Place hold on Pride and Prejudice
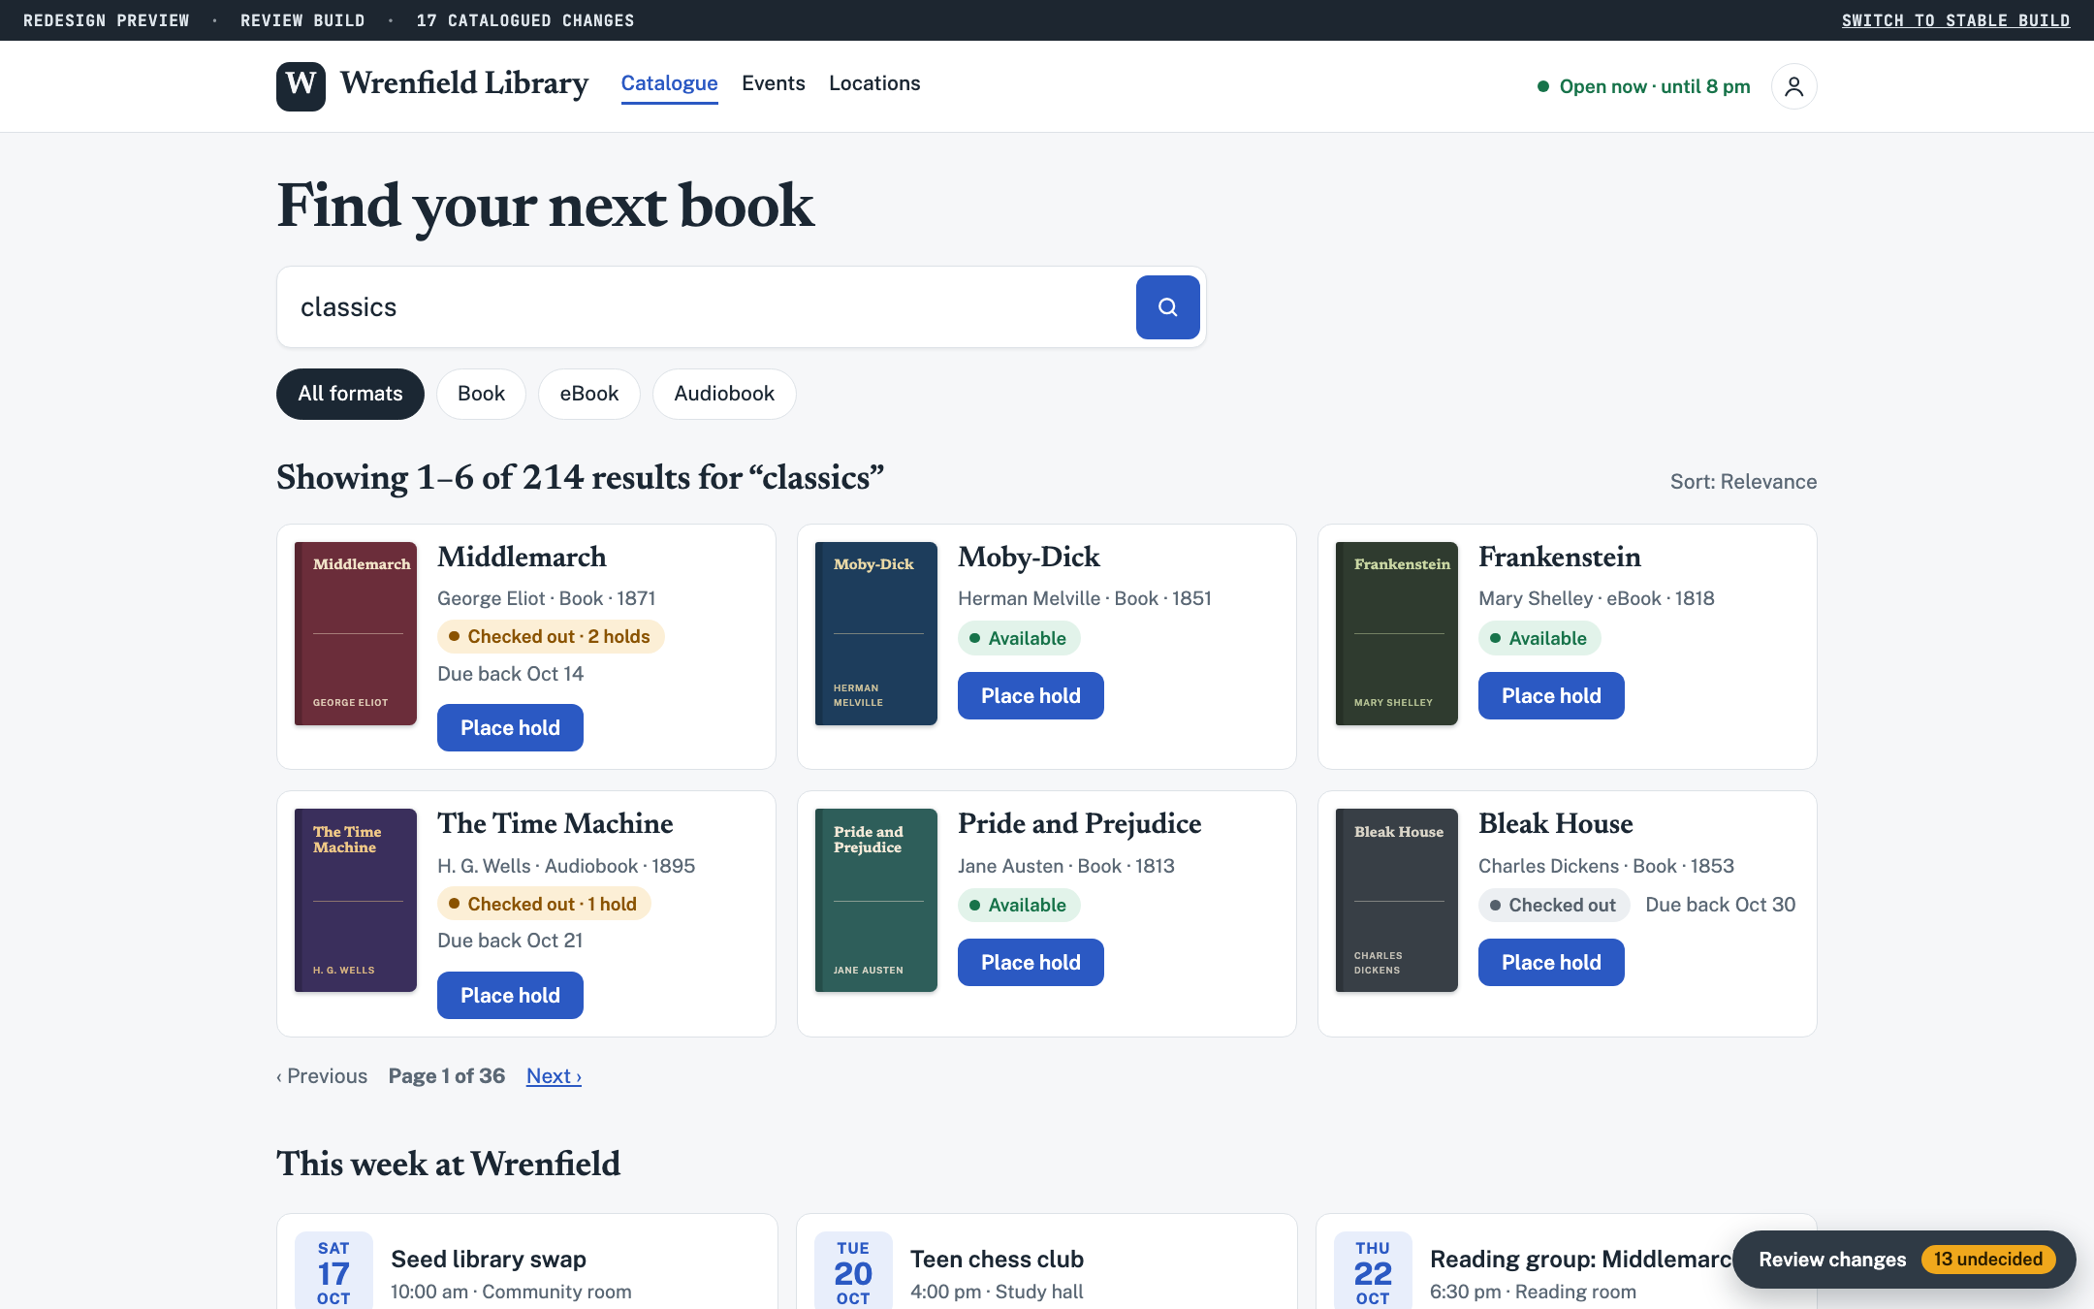The height and width of the screenshot is (1309, 2094). [x=1031, y=963]
